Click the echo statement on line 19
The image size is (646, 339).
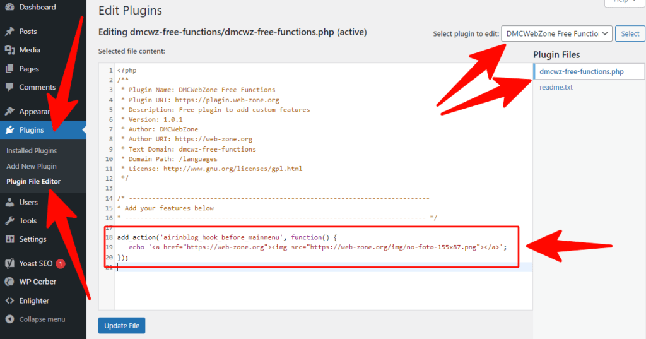point(317,247)
